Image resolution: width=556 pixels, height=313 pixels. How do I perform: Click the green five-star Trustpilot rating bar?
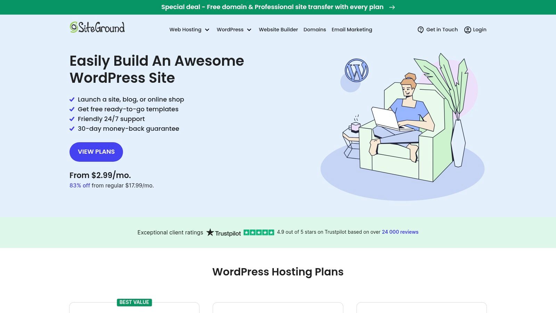[x=259, y=232]
